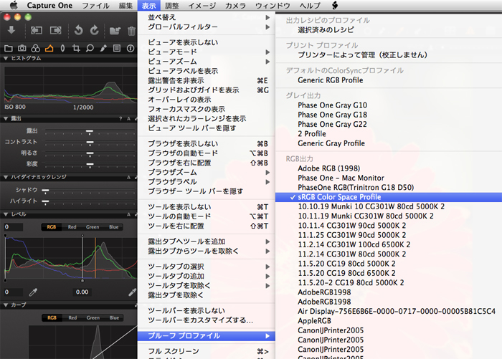The width and height of the screenshot is (502, 359).
Task: Rotate image left with counterclockwise arrow icon
Action: pos(78,30)
